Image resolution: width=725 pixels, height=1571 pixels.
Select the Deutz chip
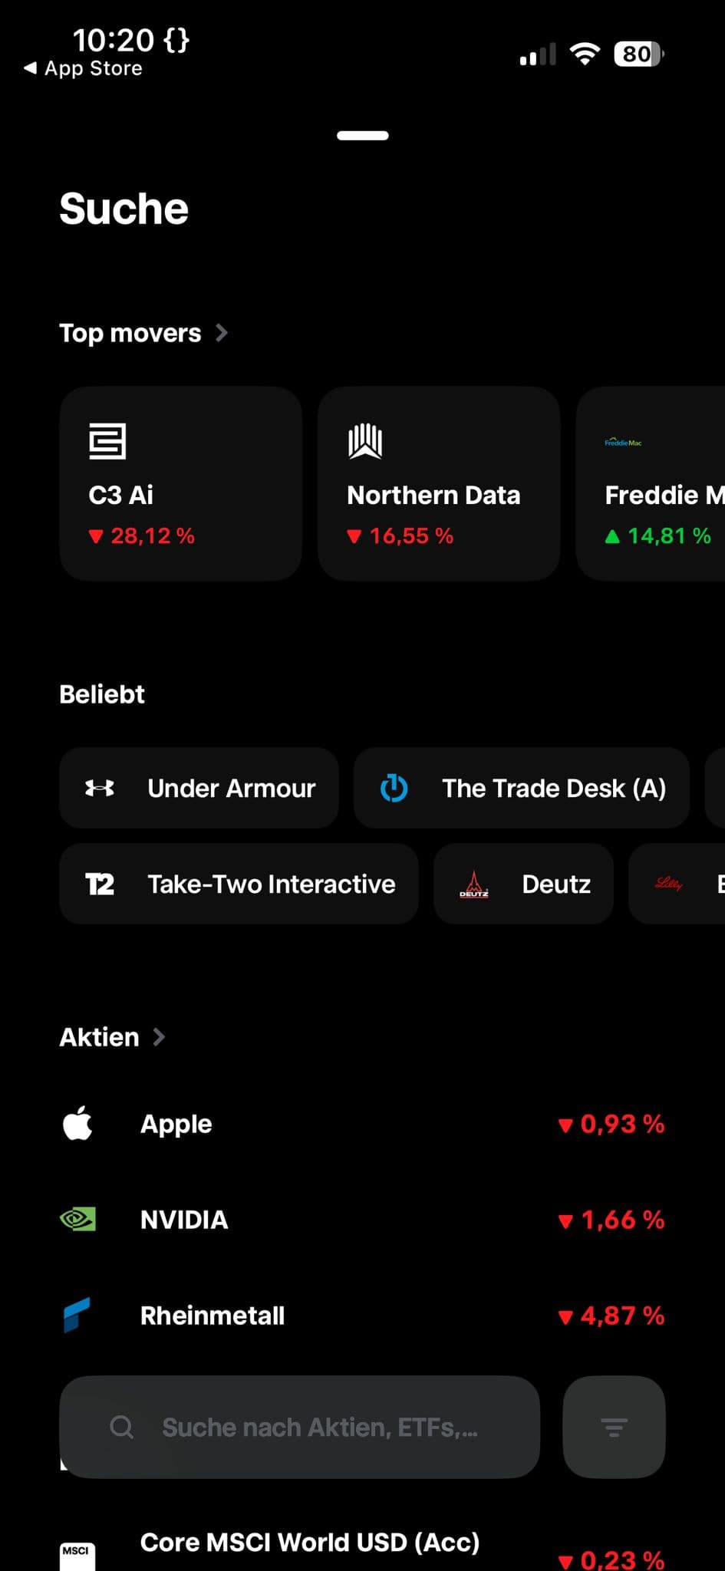click(x=523, y=884)
